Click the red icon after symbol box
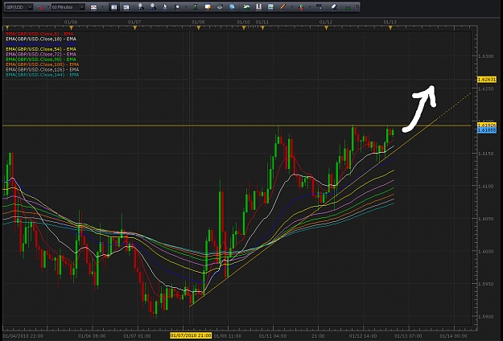The image size is (503, 341). click(x=40, y=7)
